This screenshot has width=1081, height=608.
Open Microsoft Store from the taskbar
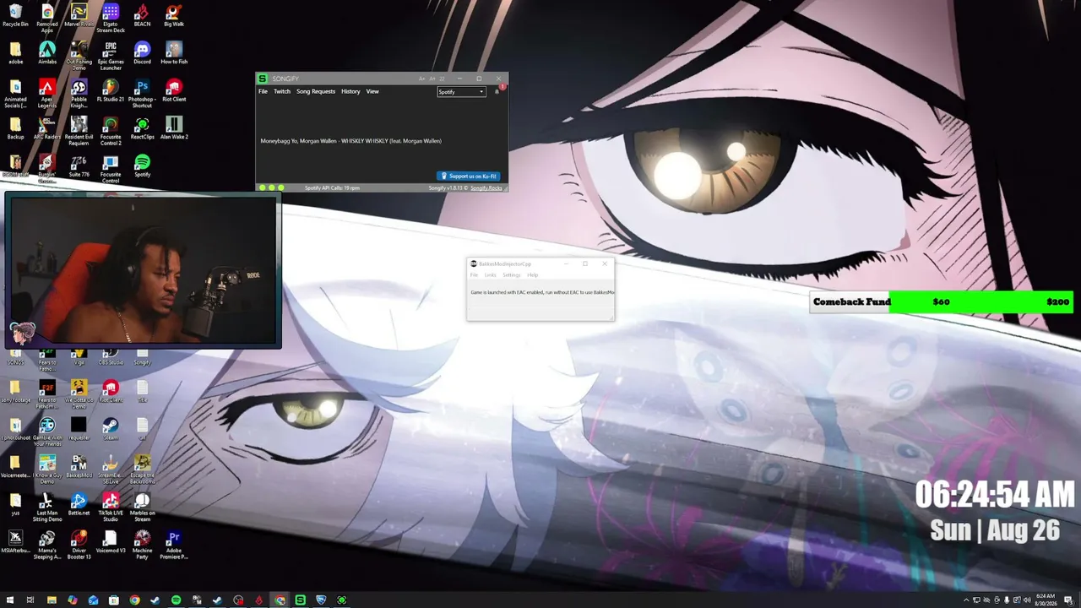pos(114,600)
